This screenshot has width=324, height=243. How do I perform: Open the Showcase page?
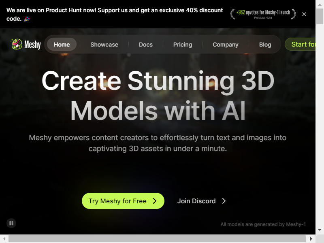pos(104,45)
